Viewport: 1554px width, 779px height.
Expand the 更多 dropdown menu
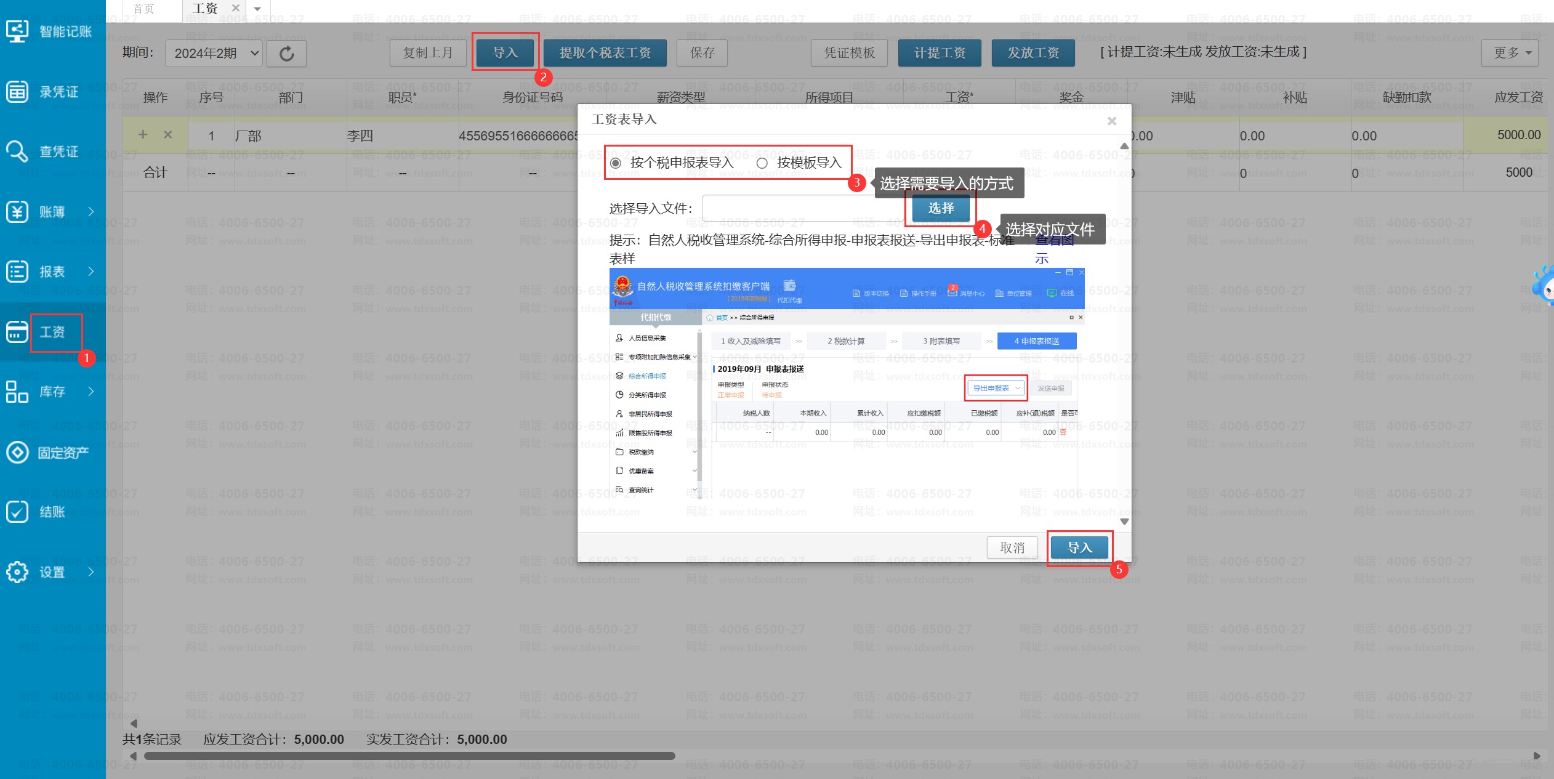(x=1510, y=53)
